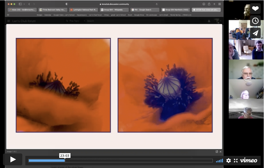Click the Vimeo logo
The width and height of the screenshot is (264, 168).
click(x=249, y=161)
